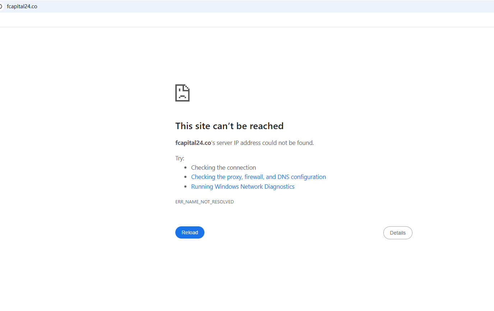Click "server IP address could not be found" text
This screenshot has height=311, width=494.
click(x=265, y=143)
